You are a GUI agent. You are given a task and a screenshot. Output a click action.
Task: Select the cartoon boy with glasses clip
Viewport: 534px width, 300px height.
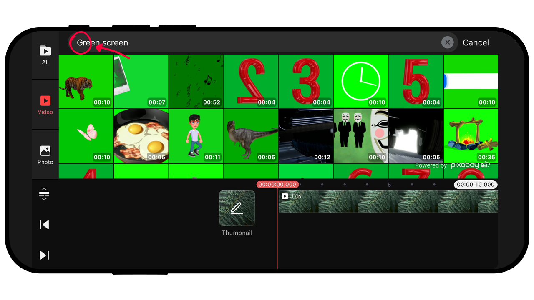(x=196, y=136)
